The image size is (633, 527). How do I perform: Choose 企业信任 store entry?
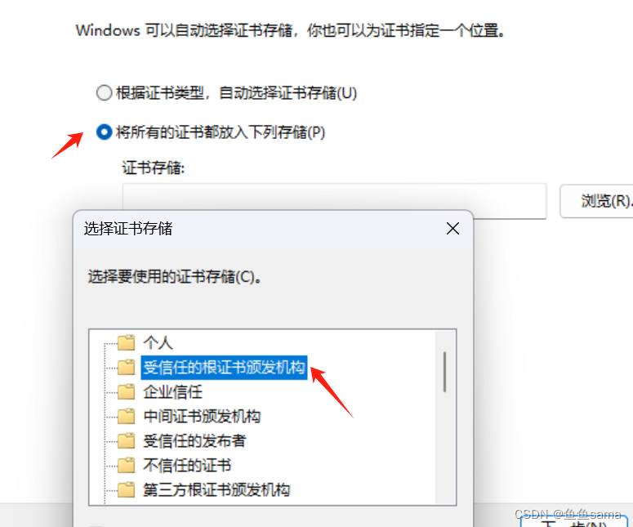pos(173,391)
